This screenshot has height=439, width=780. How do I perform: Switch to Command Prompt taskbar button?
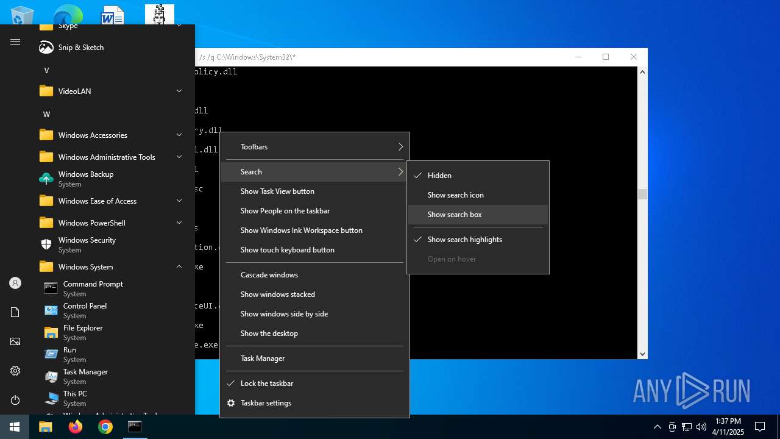click(135, 427)
